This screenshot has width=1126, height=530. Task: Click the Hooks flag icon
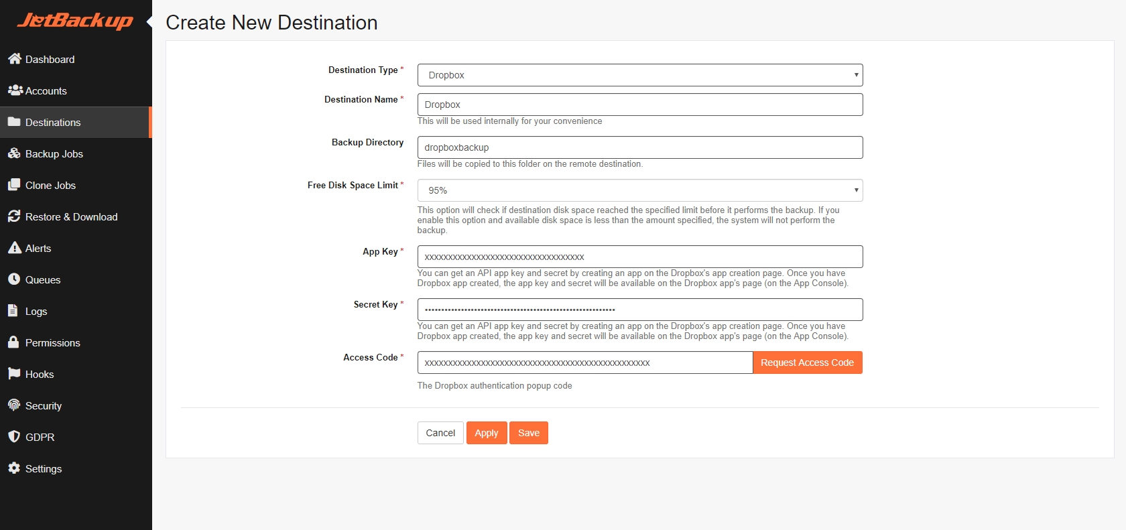tap(14, 374)
